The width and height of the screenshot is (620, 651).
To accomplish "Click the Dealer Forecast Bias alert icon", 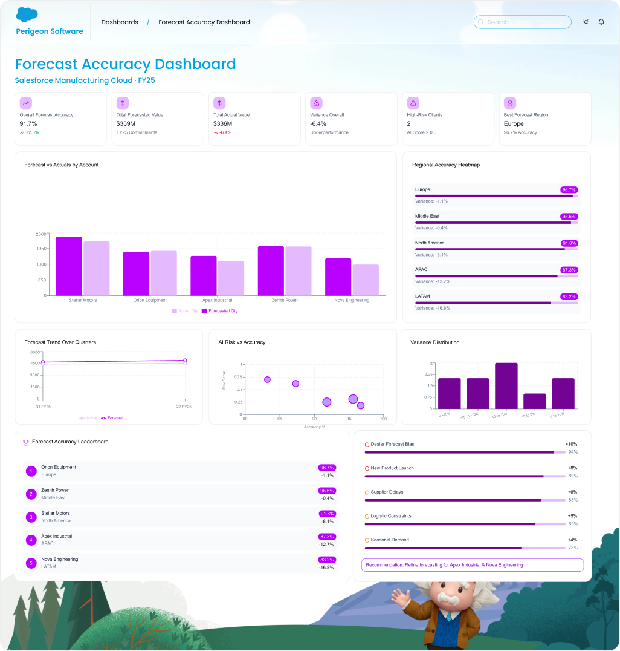I will click(367, 445).
